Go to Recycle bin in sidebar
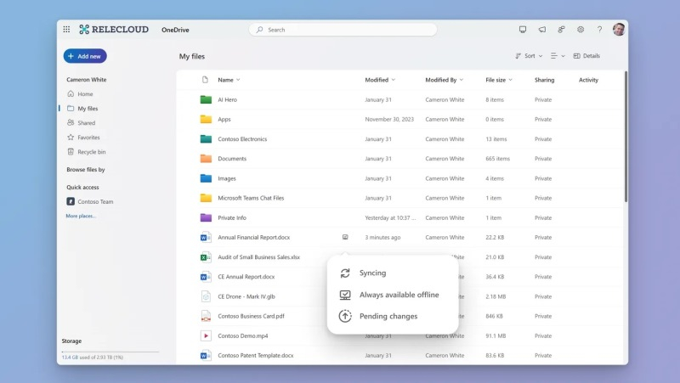 [x=91, y=152]
